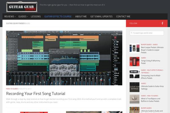The height and width of the screenshot is (113, 170).
Task: Focus the sidebar search input field
Action: click(146, 33)
